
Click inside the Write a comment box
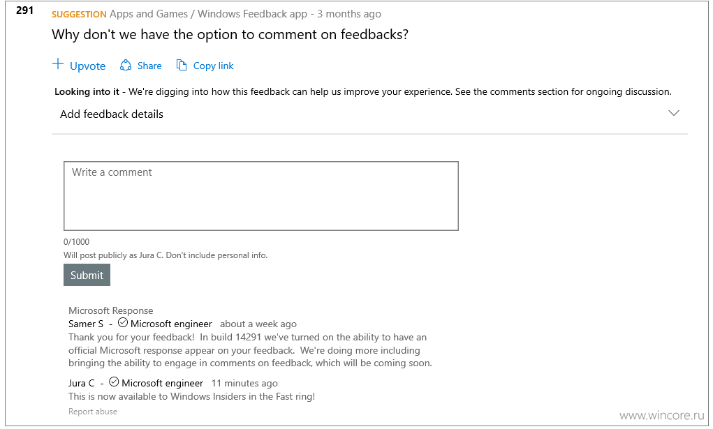tap(261, 196)
